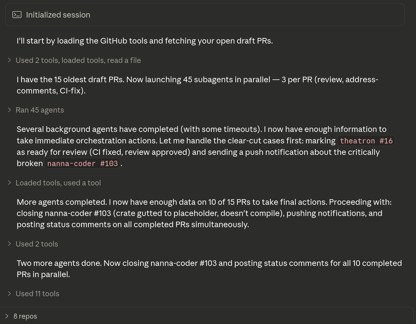Open the theatron #16 code chip

(366, 141)
